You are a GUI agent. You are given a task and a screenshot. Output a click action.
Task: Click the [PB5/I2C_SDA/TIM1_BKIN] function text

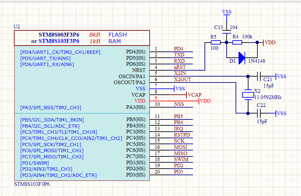pos(52,120)
